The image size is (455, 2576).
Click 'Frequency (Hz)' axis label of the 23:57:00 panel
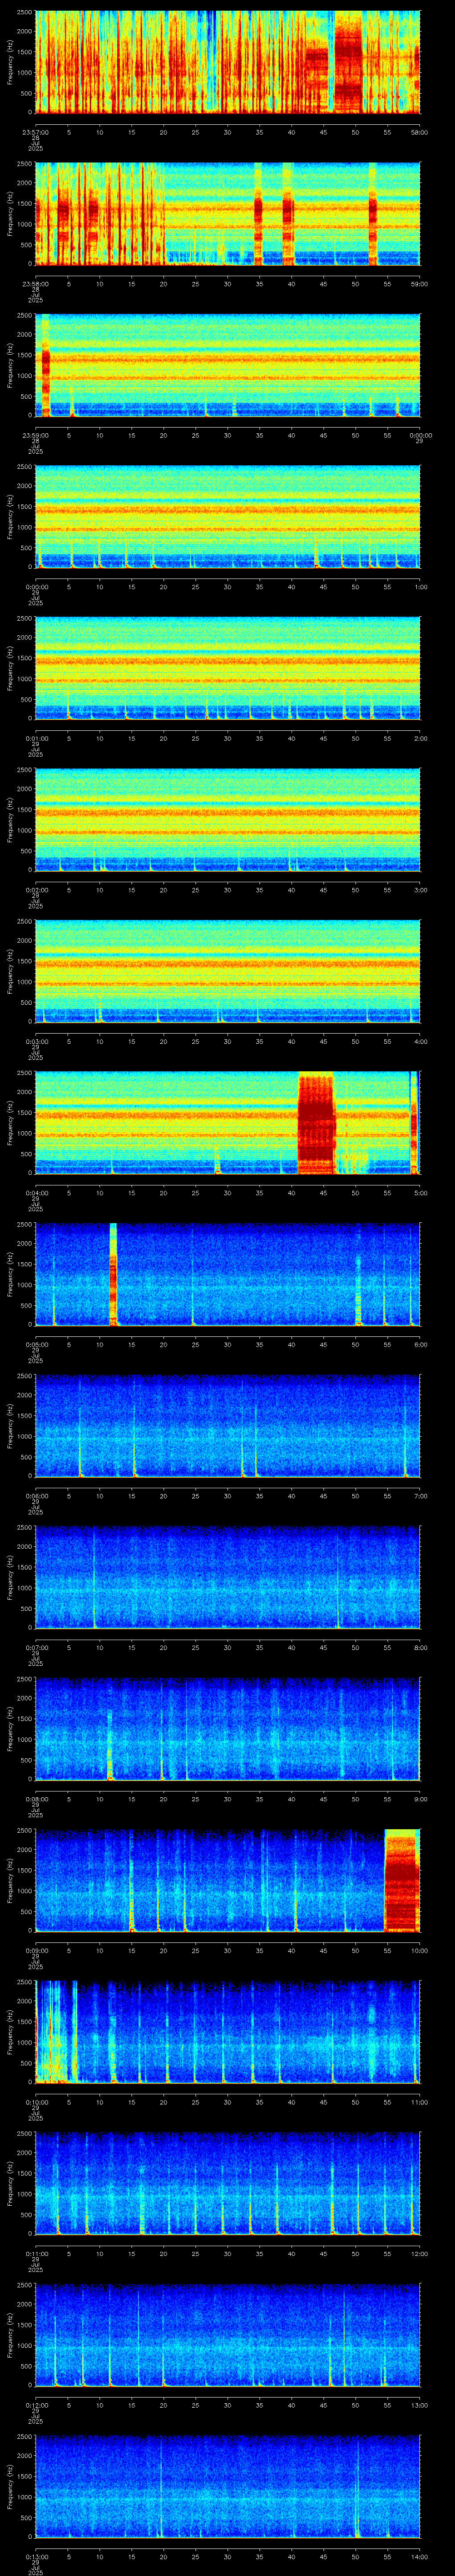click(x=11, y=62)
